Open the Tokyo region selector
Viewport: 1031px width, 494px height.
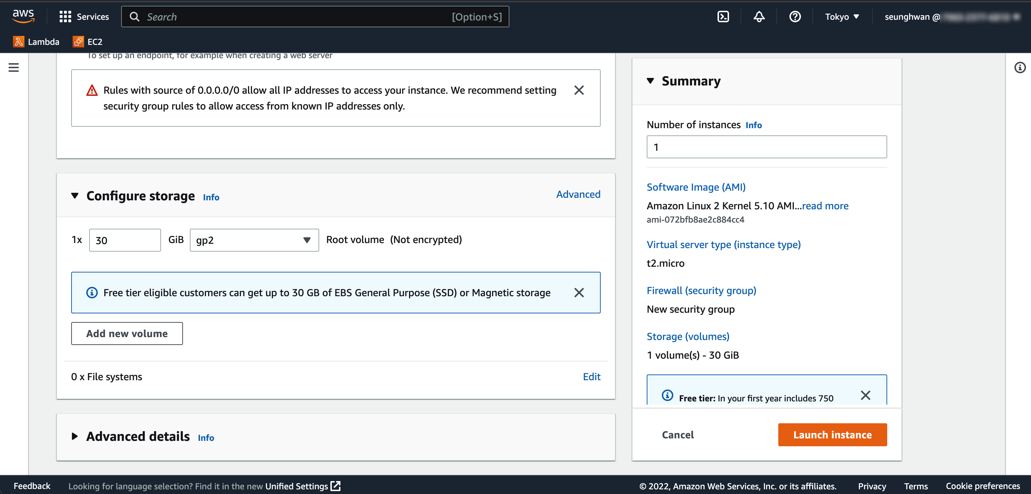(x=842, y=17)
